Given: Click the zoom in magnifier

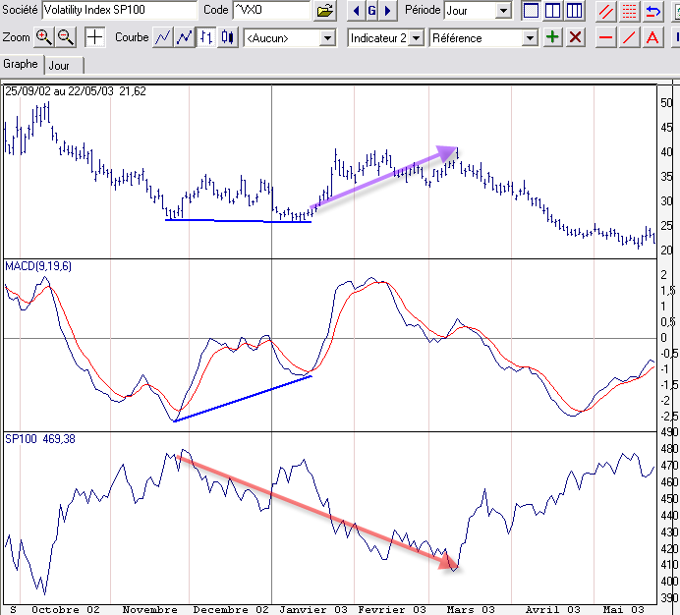Looking at the screenshot, I should coord(43,37).
